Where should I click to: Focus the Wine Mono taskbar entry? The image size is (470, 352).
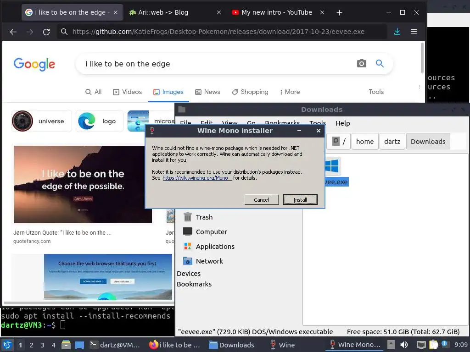point(355,345)
